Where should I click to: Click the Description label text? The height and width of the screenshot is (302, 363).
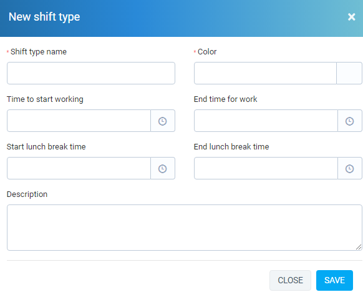pos(27,194)
